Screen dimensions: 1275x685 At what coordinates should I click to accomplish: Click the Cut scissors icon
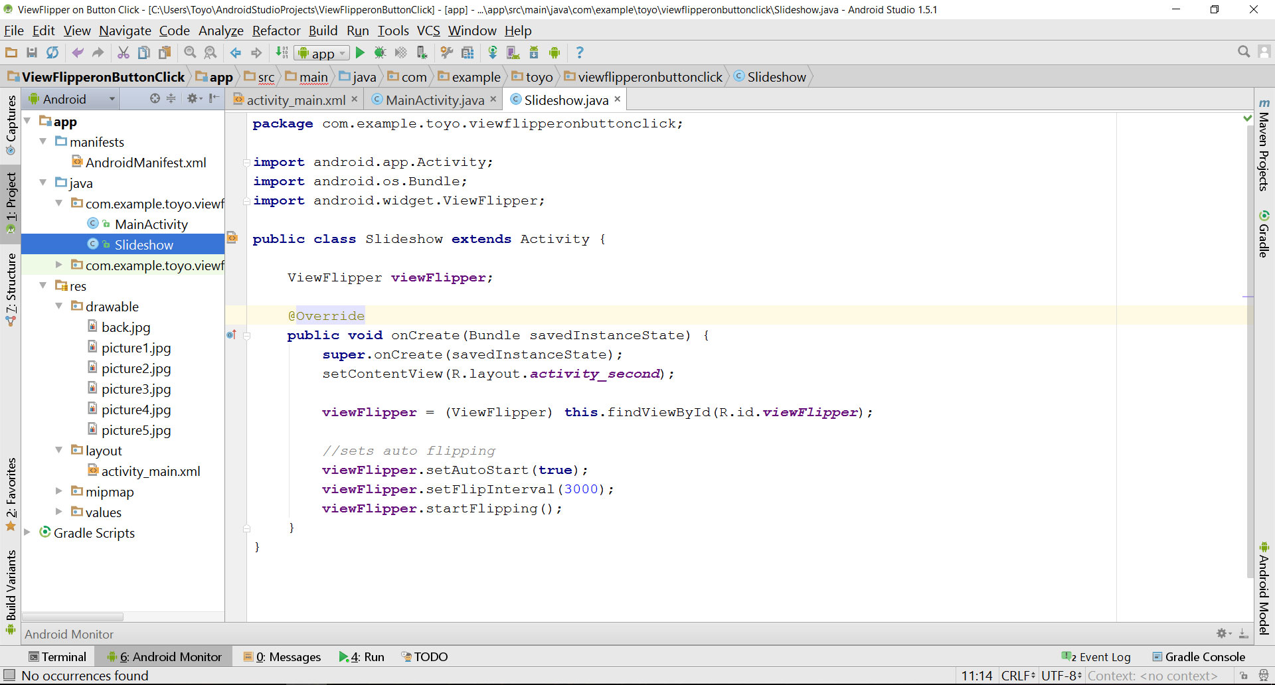124,53
